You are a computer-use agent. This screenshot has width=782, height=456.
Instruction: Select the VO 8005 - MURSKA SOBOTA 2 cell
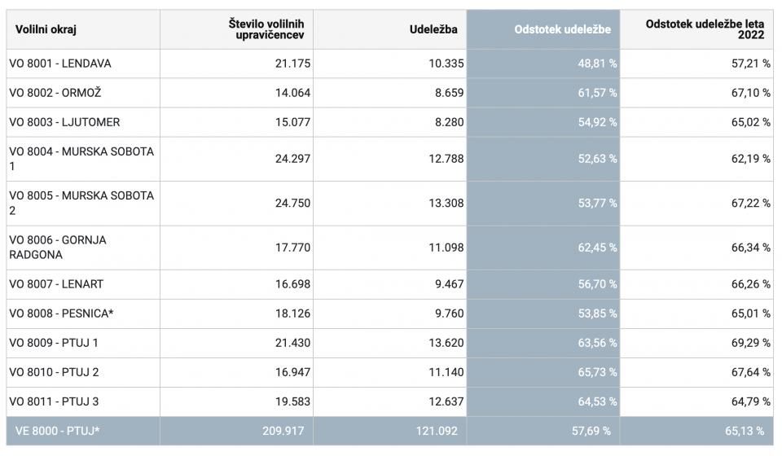click(81, 203)
